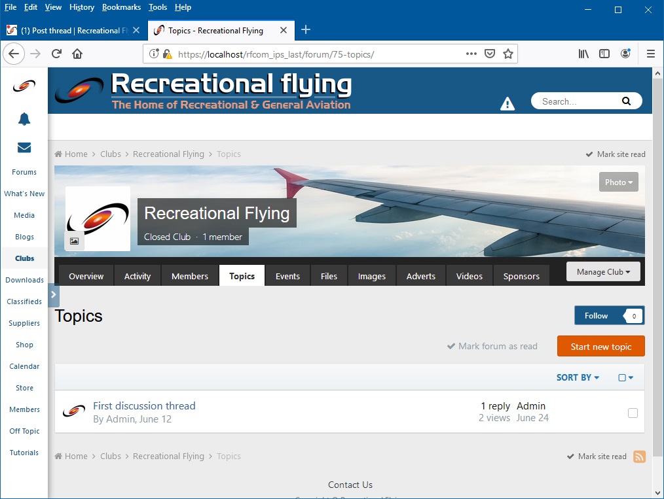This screenshot has height=499, width=664.
Task: Expand the collapsed sidebar arrow
Action: click(x=54, y=295)
